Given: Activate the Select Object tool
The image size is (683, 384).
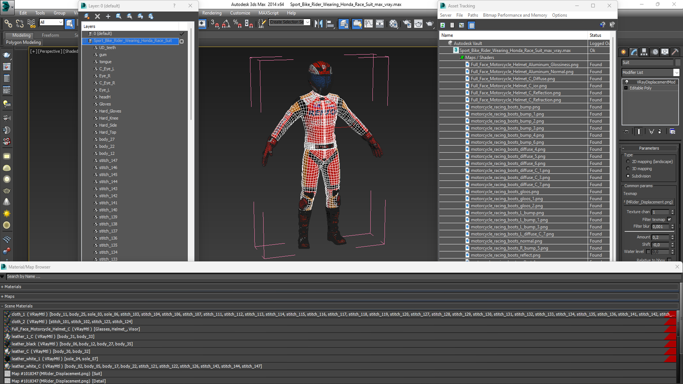Looking at the screenshot, I should [x=69, y=23].
